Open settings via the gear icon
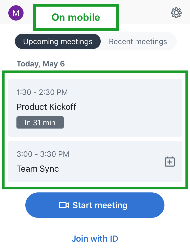 (176, 13)
